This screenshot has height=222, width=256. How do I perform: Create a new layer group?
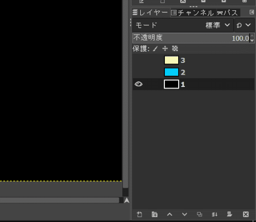(155, 214)
